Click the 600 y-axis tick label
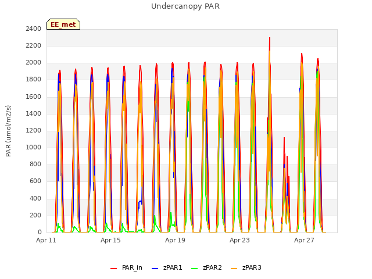 click(x=35, y=181)
